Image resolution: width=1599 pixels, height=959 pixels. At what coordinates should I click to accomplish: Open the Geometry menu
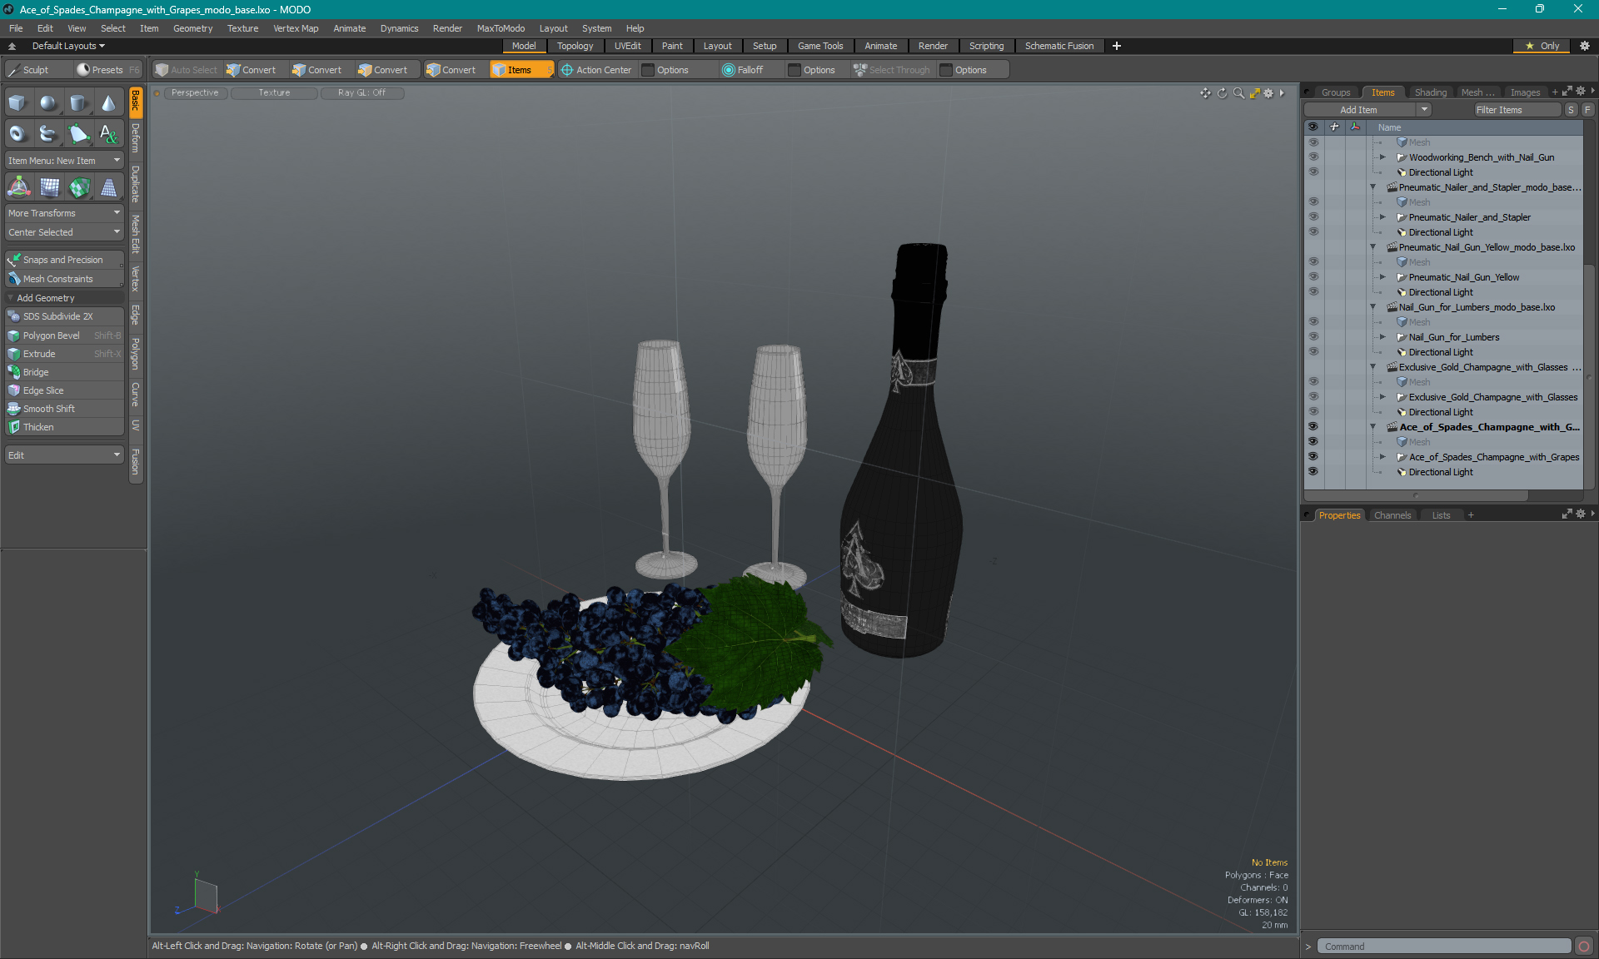point(192,28)
